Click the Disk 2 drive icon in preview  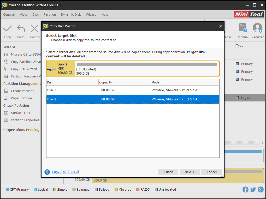pyautogui.click(x=51, y=69)
